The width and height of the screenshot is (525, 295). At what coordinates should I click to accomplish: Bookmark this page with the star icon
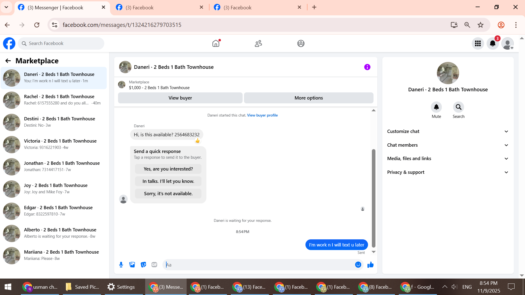[x=481, y=25]
